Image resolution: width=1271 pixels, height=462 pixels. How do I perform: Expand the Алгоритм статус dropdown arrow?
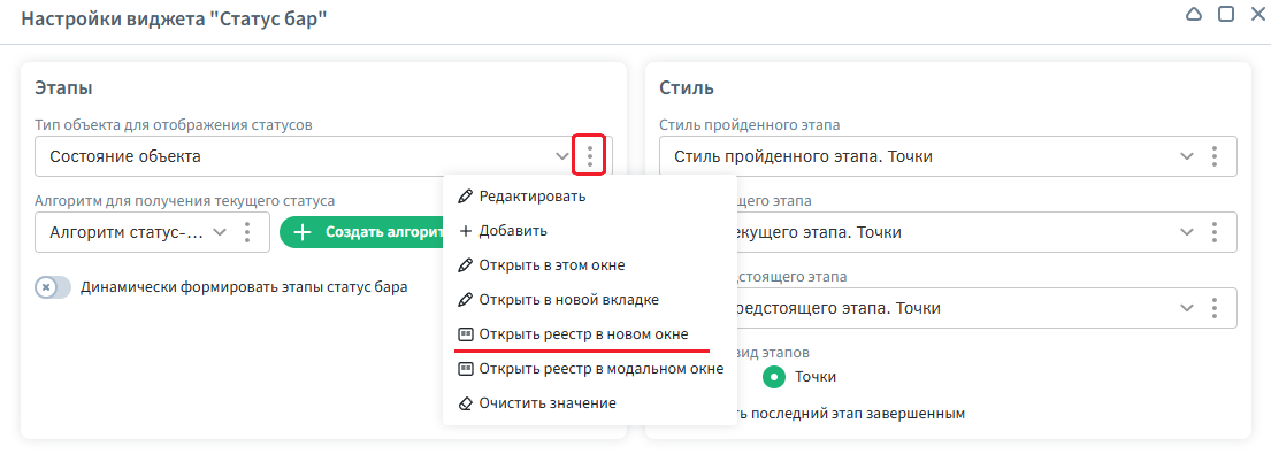pyautogui.click(x=220, y=232)
